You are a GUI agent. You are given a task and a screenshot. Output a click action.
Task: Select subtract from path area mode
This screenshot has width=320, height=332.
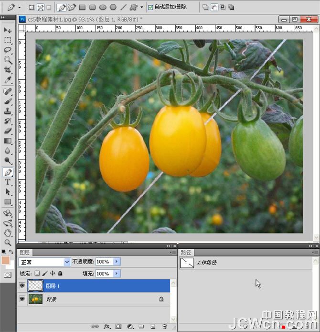point(213,7)
